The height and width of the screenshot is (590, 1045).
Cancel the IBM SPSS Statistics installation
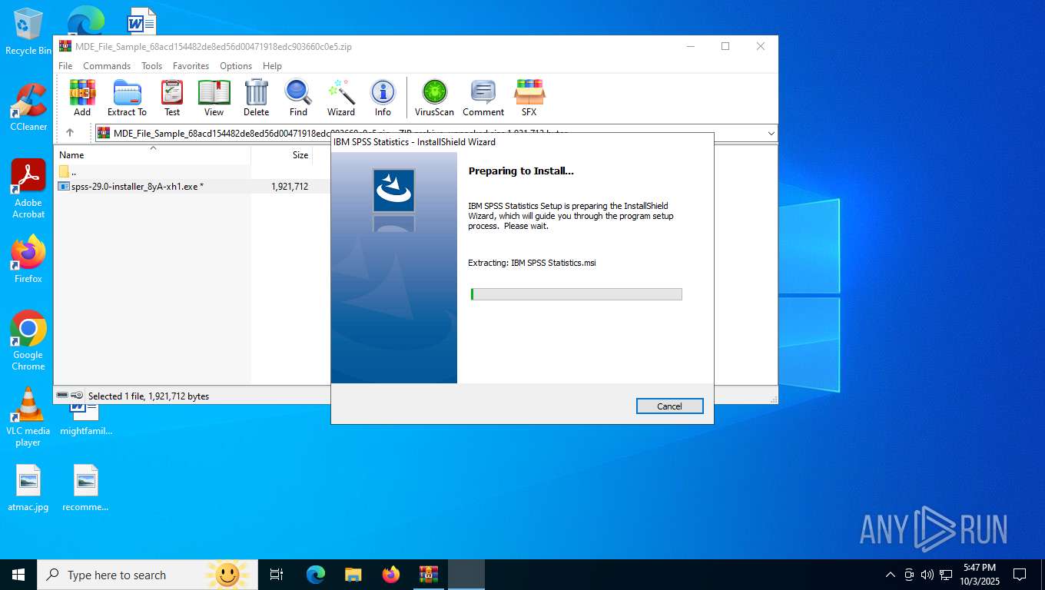click(x=669, y=406)
